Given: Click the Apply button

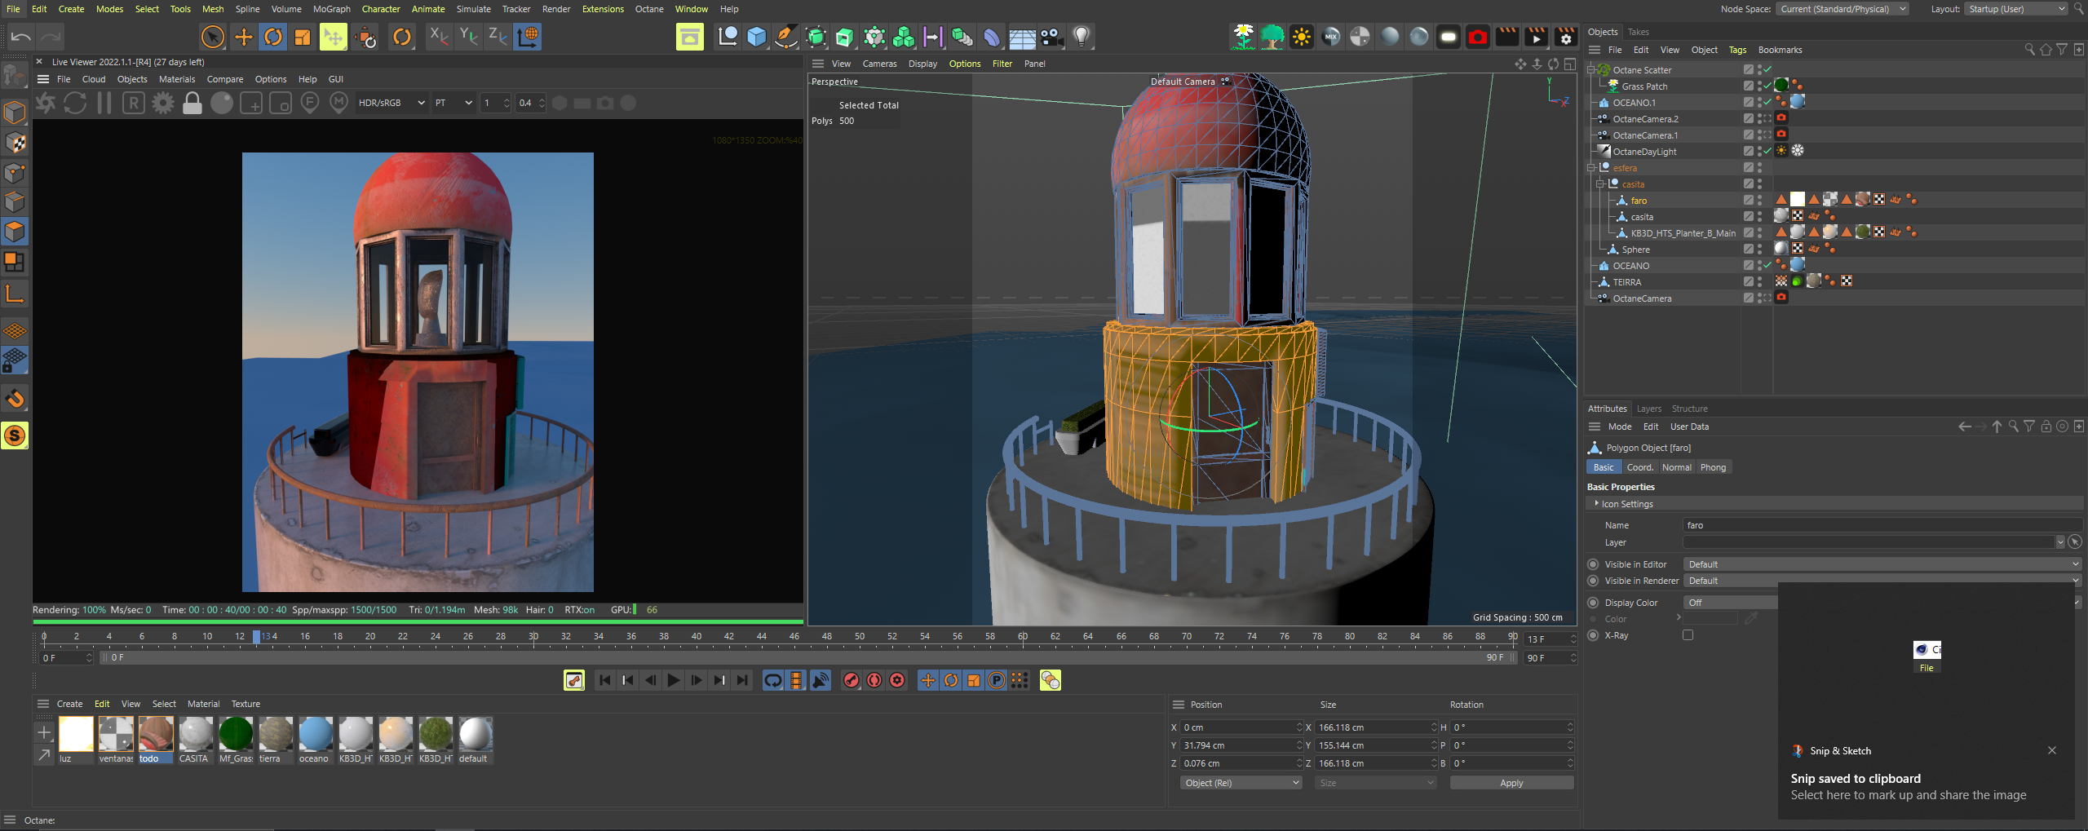Looking at the screenshot, I should coord(1511,783).
